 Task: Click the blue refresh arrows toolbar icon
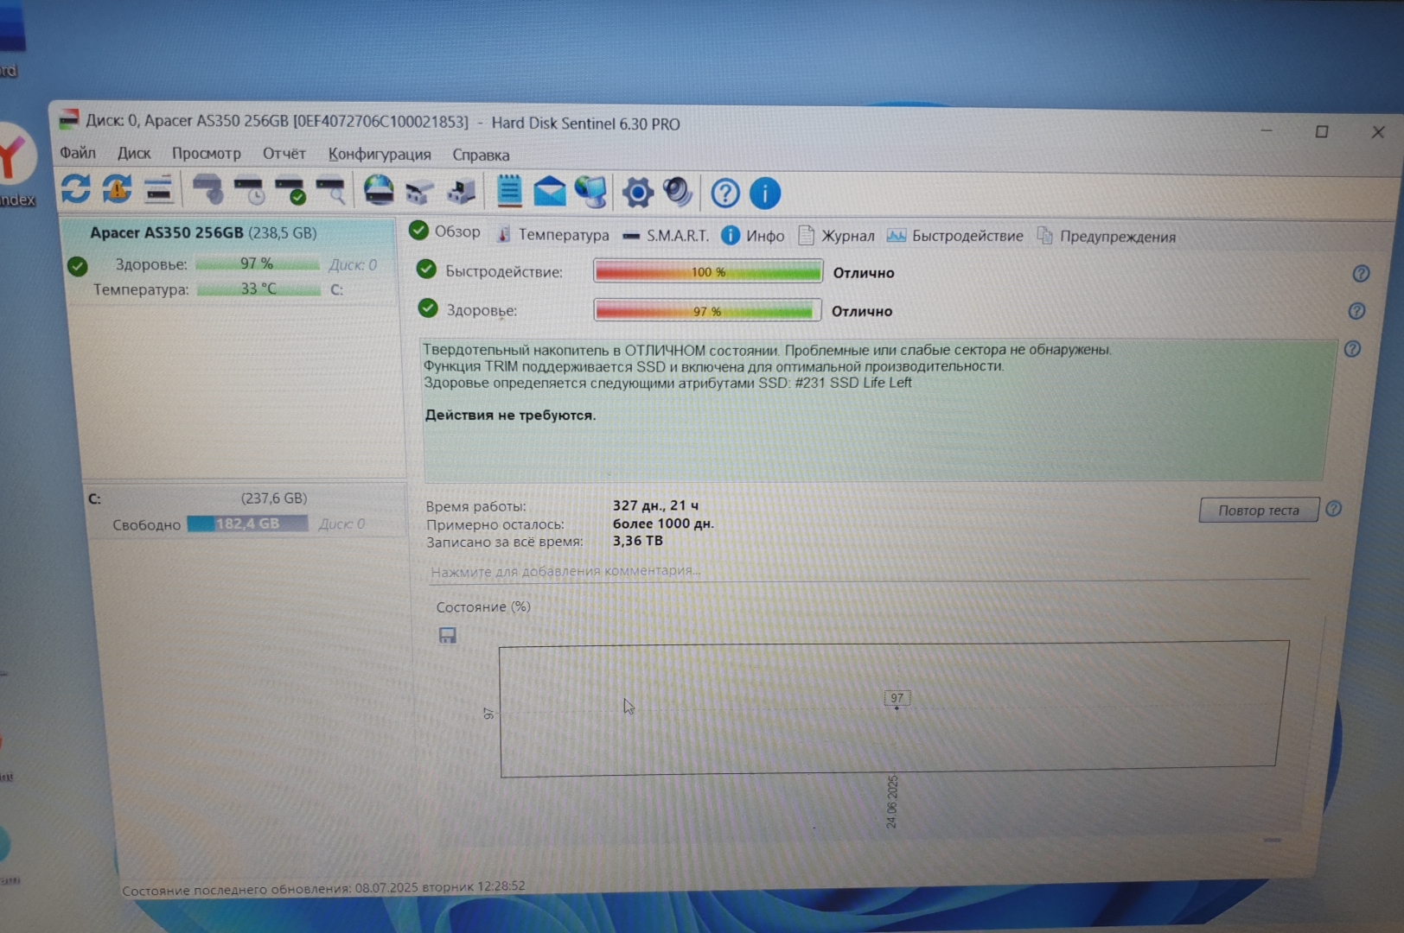[x=76, y=189]
